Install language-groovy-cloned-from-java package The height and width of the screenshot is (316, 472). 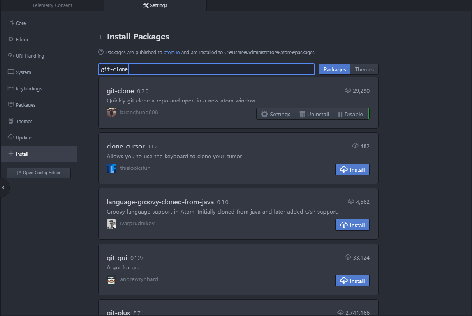coord(352,225)
